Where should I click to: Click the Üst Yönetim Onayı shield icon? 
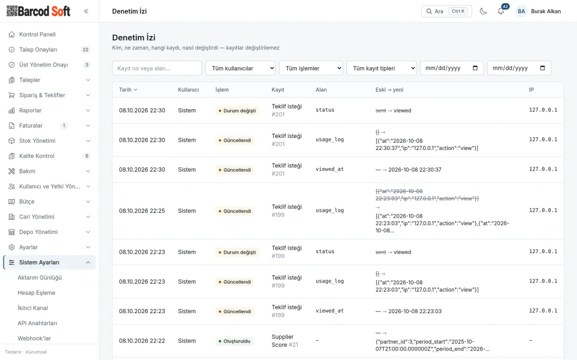tap(12, 65)
